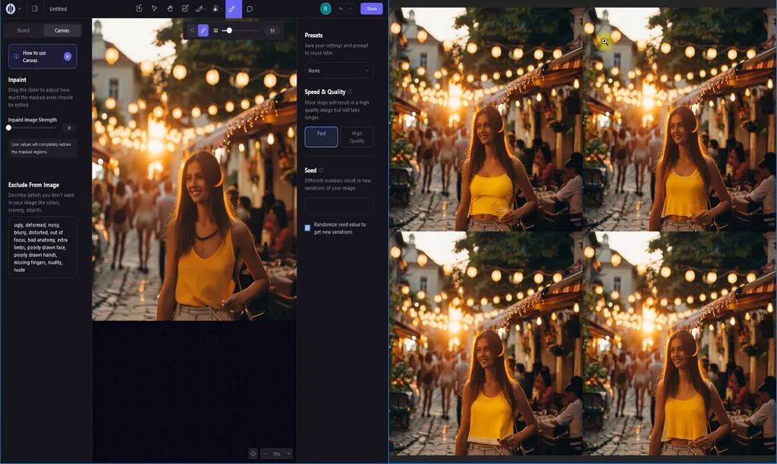Select High Quality option
The height and width of the screenshot is (464, 777).
[x=357, y=136]
